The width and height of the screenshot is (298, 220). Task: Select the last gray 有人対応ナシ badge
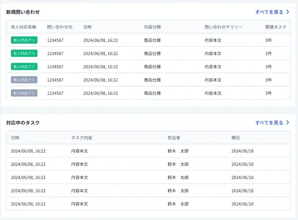pos(24,93)
